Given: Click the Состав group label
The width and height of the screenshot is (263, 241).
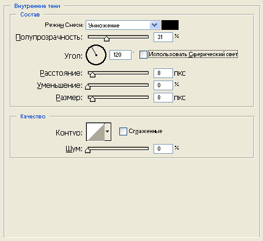Looking at the screenshot, I should pyautogui.click(x=30, y=15).
